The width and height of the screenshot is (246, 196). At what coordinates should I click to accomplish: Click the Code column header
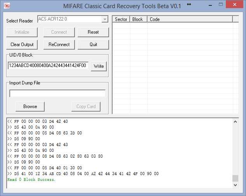190,19
